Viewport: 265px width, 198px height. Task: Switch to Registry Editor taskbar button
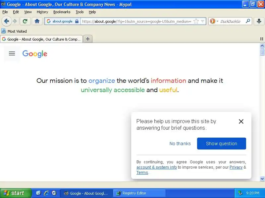[x=139, y=193]
